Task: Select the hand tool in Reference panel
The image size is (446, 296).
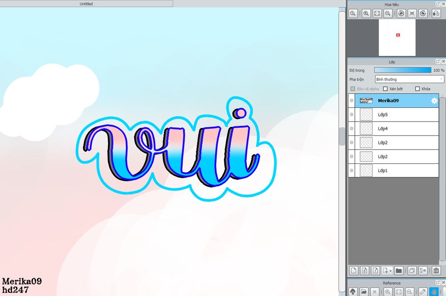Action: tap(434, 292)
